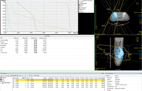
Task: Click the second purple beam toolbar icon
Action: [x=17, y=75]
